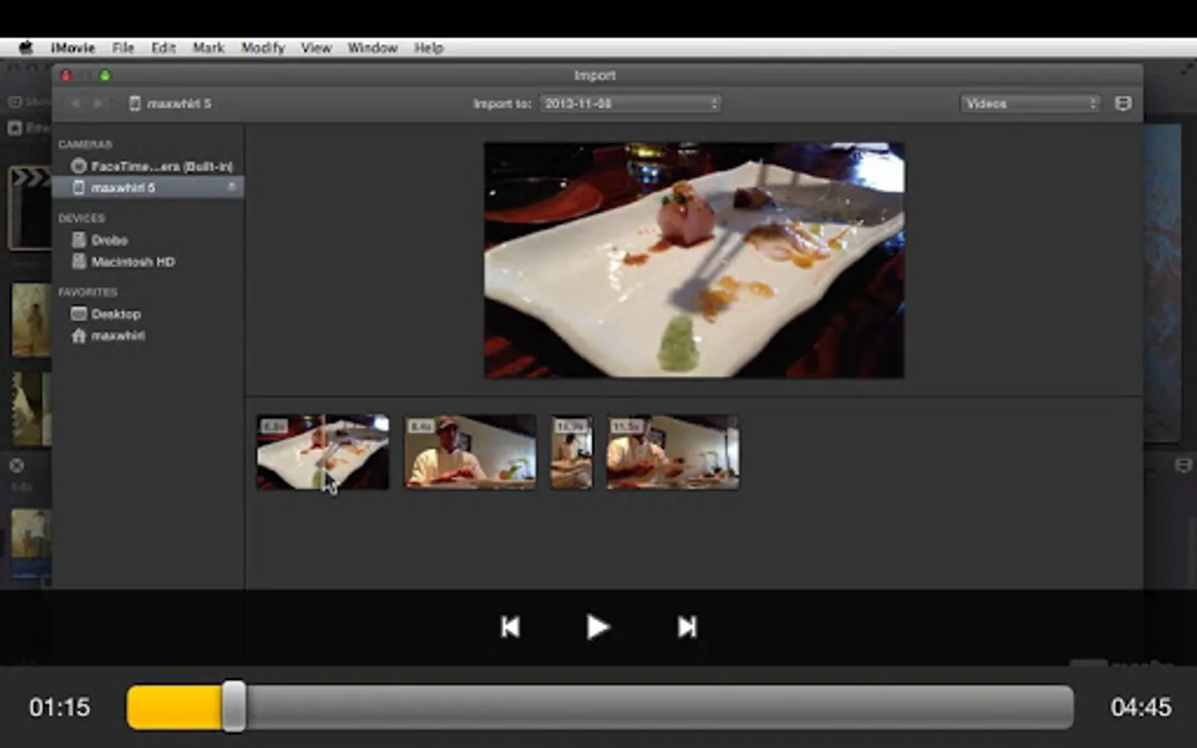This screenshot has height=748, width=1197.
Task: Select maxwhirl 5 under Cameras in sidebar
Action: [x=148, y=188]
